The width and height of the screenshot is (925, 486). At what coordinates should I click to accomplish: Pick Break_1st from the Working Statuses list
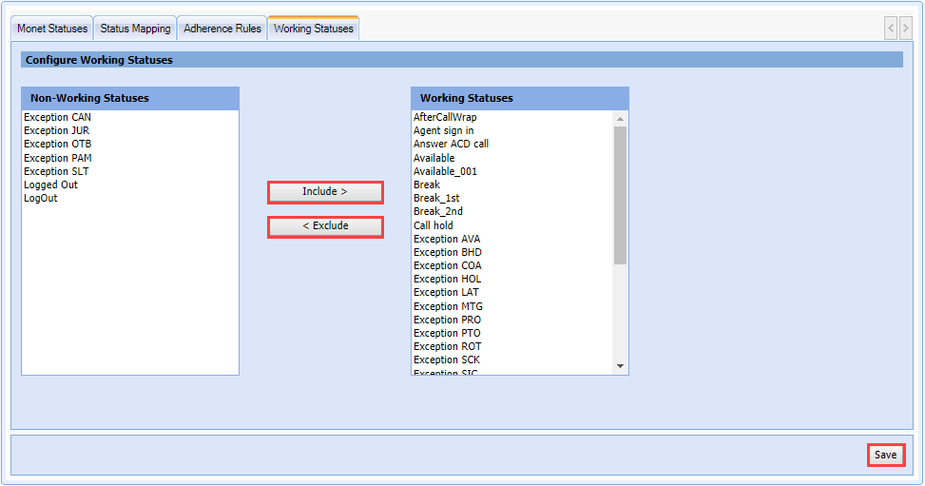[x=436, y=199]
